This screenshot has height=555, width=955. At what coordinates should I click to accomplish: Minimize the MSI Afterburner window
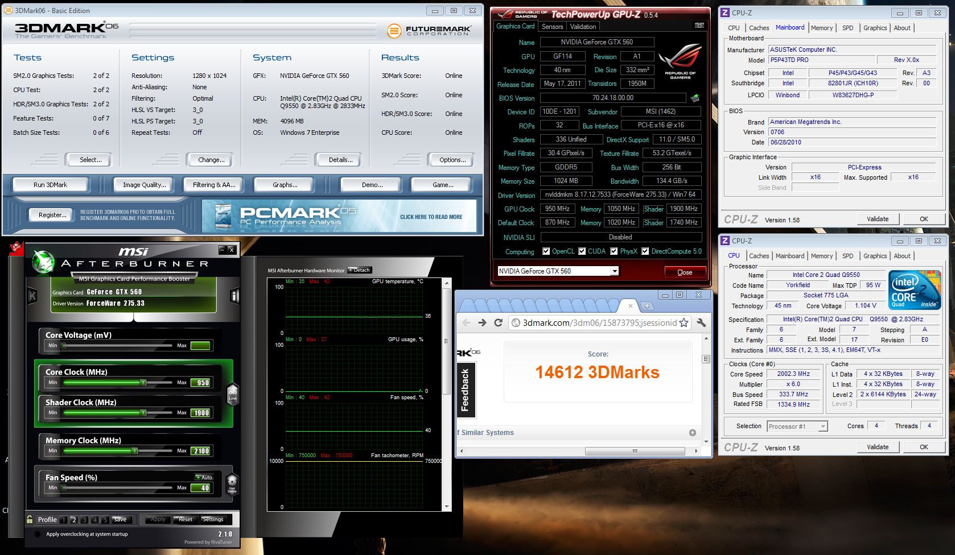(222, 250)
